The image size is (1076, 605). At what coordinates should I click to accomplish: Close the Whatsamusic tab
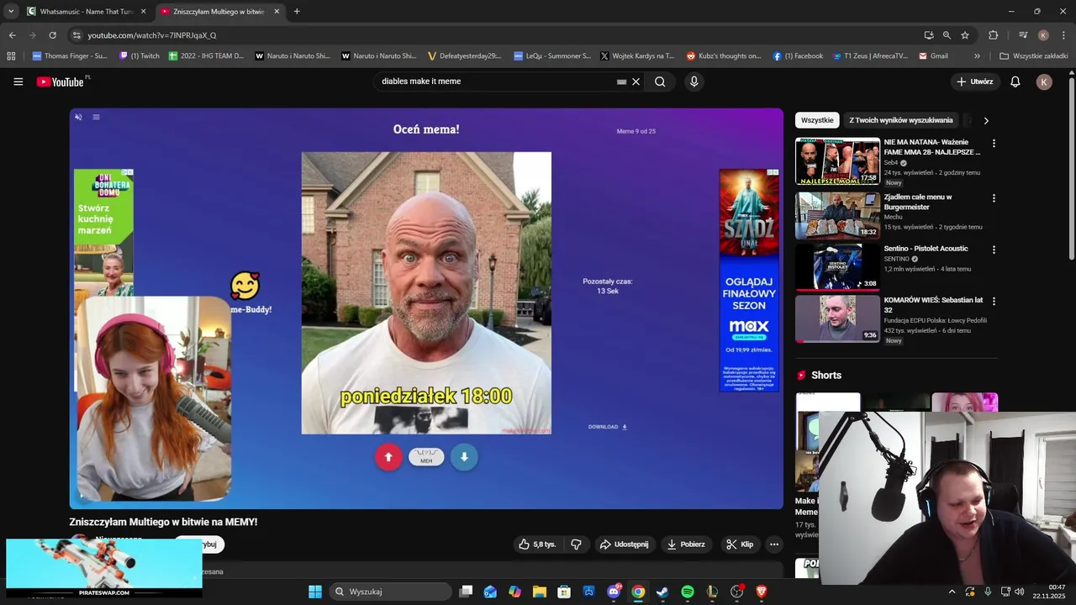click(143, 12)
